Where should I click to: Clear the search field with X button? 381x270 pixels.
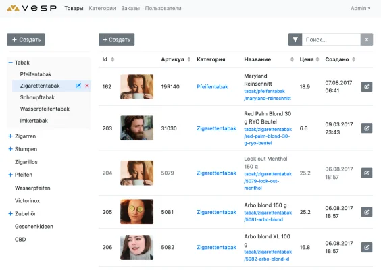point(367,40)
